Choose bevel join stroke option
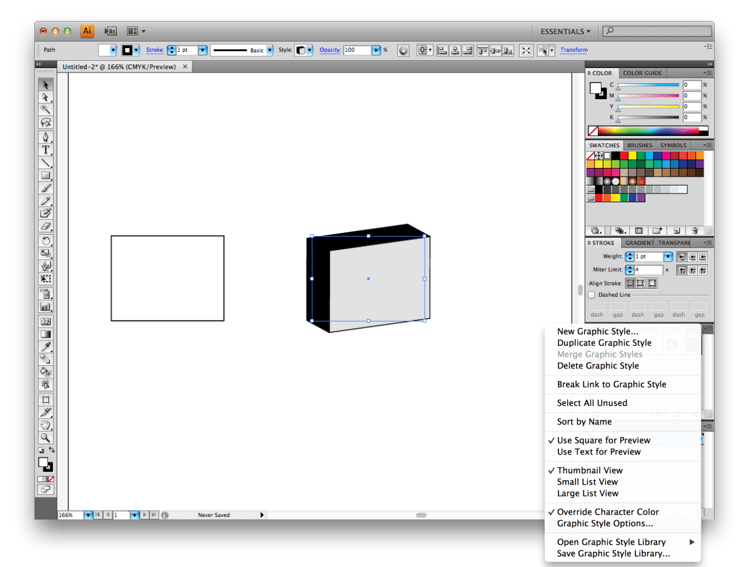The image size is (749, 567). coord(703,270)
